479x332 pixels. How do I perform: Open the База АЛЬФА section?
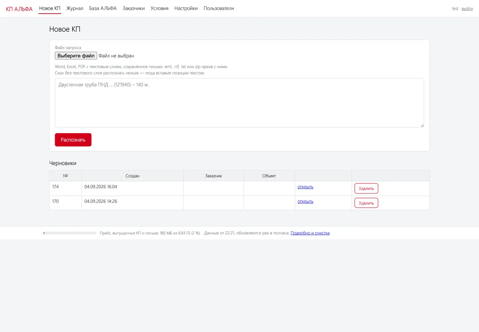(x=103, y=9)
